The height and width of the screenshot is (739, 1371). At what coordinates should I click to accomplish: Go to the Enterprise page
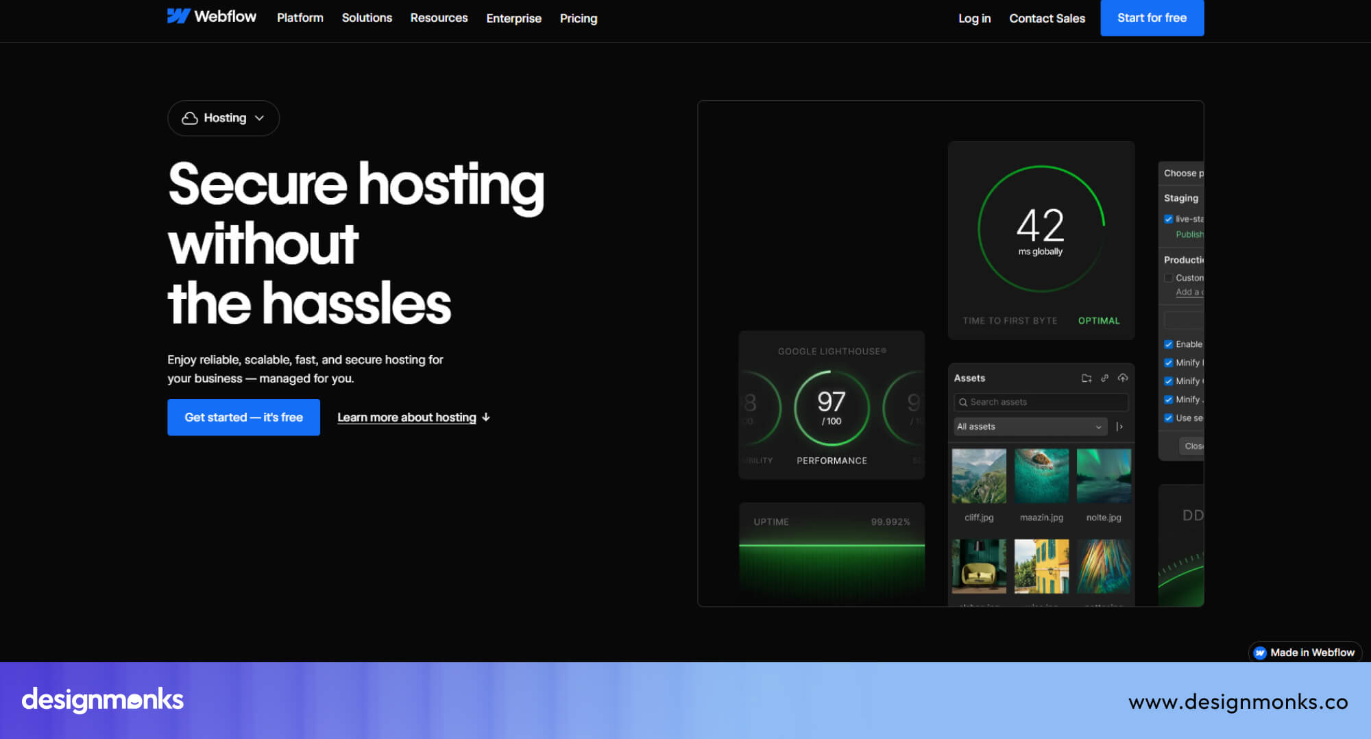pos(513,19)
